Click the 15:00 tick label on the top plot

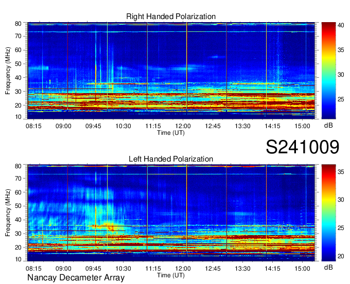[x=302, y=126]
